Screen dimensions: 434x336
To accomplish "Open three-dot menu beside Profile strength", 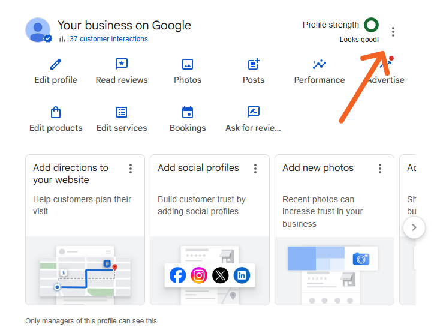I will click(x=393, y=32).
